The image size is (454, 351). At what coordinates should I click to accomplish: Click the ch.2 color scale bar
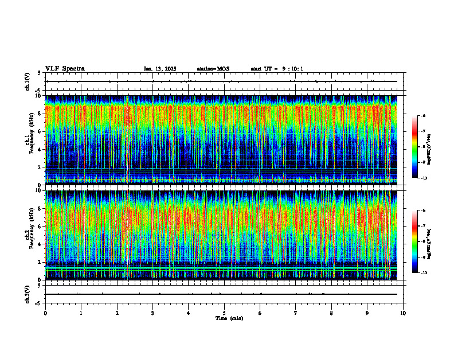click(x=414, y=241)
